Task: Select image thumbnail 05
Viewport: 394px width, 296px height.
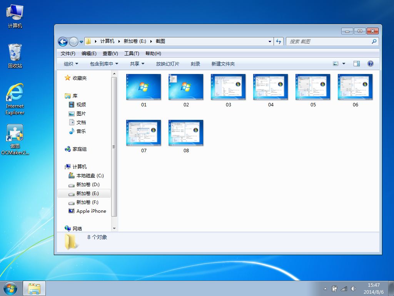Action: point(313,87)
